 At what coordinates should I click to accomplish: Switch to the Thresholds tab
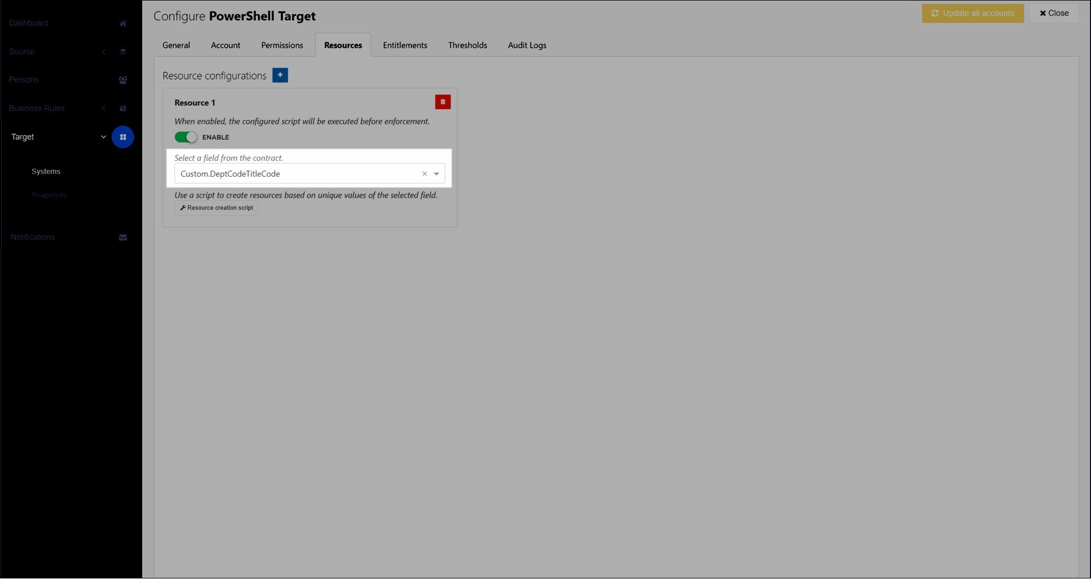pos(468,45)
